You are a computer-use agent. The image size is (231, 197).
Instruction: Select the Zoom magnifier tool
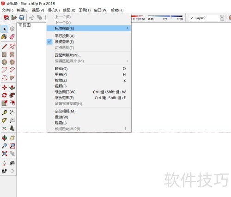5,146
